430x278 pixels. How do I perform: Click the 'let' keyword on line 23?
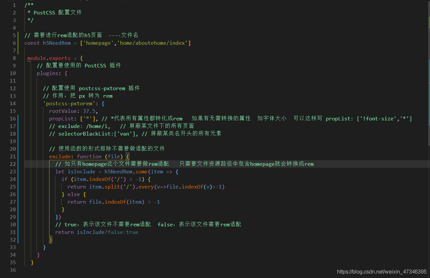(x=60, y=171)
